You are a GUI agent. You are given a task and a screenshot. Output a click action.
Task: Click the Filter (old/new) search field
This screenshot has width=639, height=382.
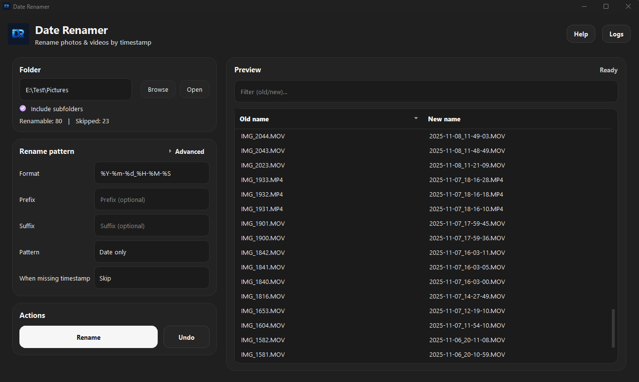point(426,92)
